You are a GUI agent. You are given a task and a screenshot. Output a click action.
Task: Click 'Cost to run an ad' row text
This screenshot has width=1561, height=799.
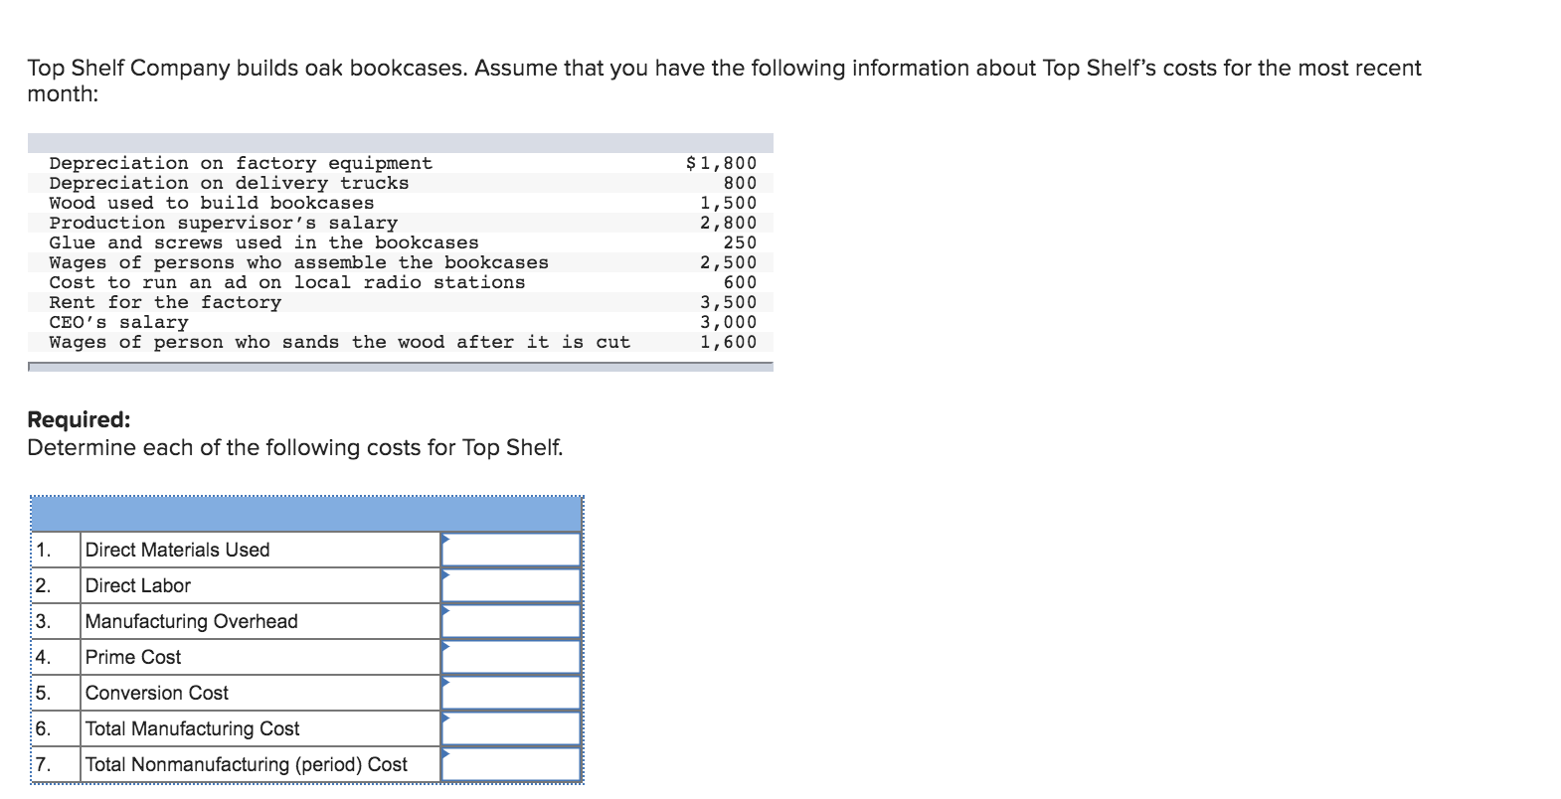click(x=287, y=282)
